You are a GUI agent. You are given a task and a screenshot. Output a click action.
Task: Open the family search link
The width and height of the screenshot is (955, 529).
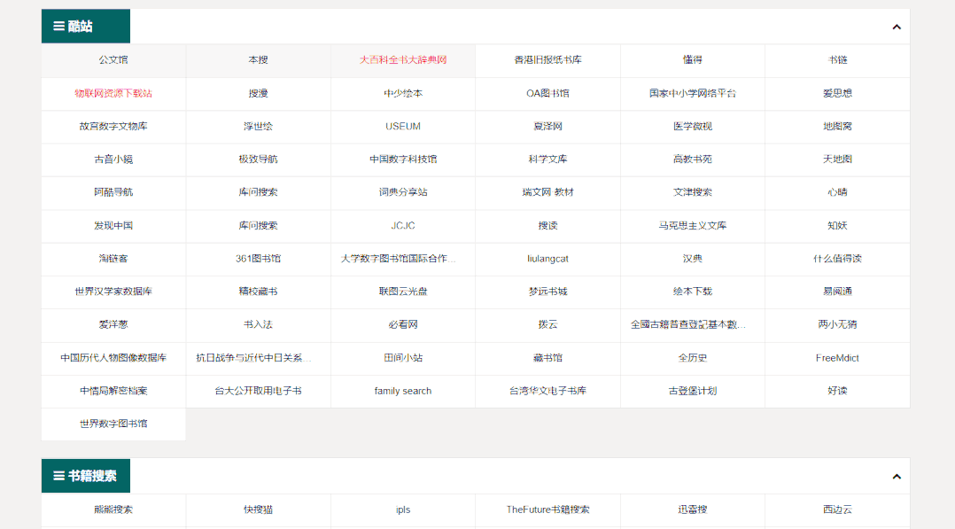403,391
